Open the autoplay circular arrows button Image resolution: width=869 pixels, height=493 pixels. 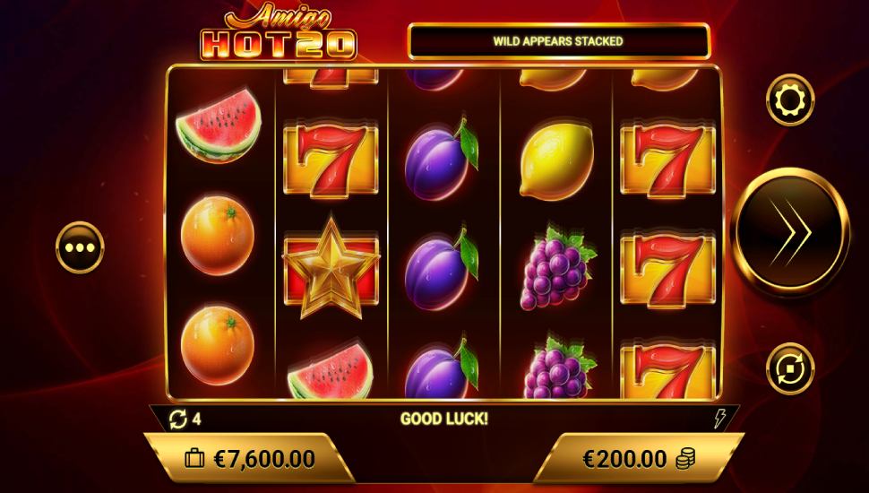(790, 368)
